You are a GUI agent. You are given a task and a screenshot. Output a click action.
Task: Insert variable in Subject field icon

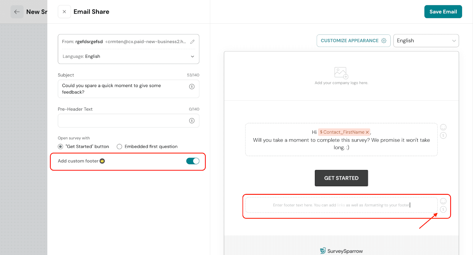click(x=192, y=86)
